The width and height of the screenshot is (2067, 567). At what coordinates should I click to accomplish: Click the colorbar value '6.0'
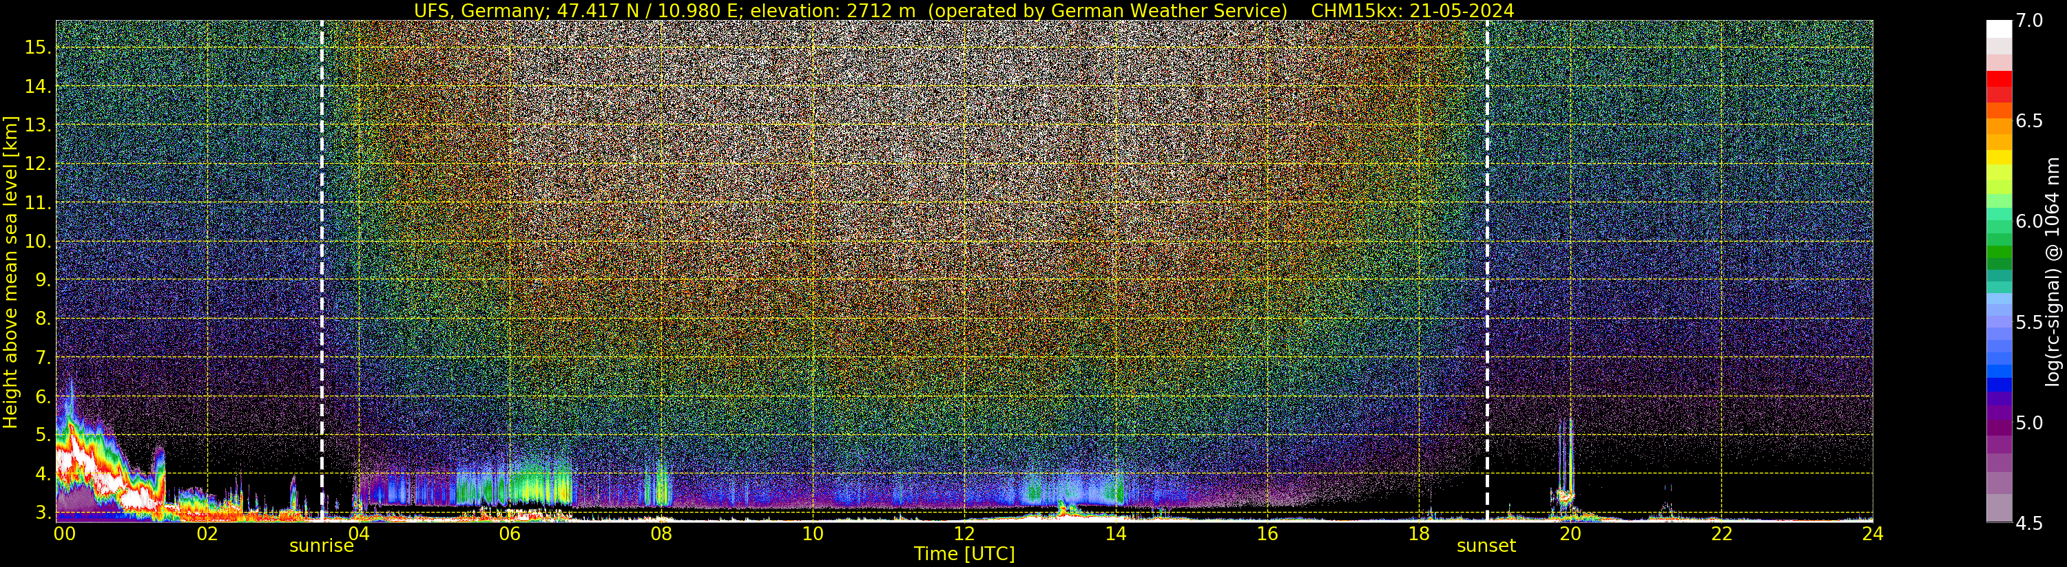click(x=2029, y=222)
